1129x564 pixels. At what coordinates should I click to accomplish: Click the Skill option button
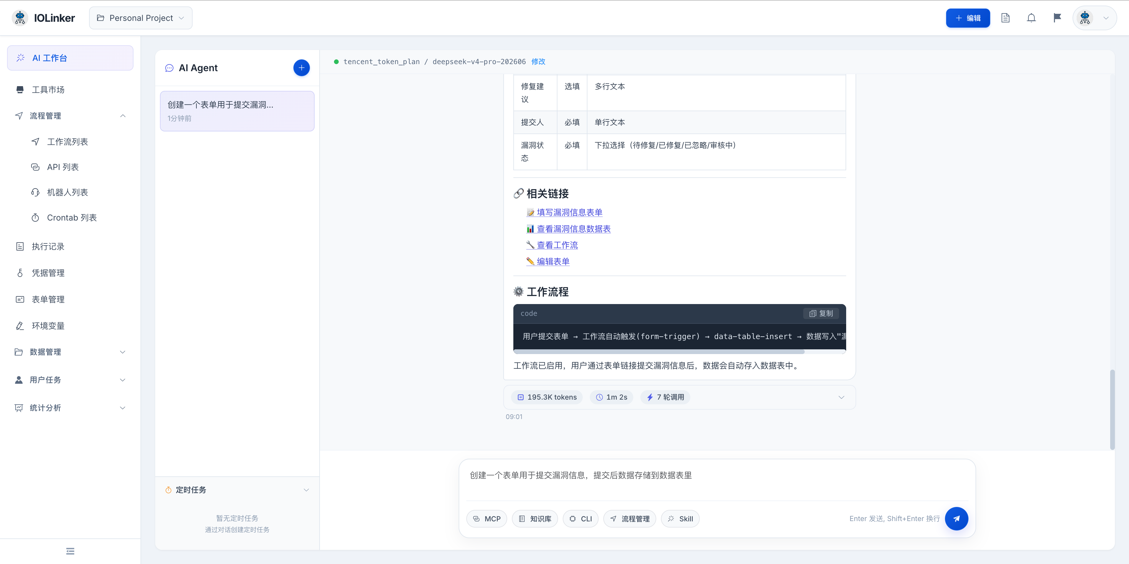pyautogui.click(x=680, y=519)
